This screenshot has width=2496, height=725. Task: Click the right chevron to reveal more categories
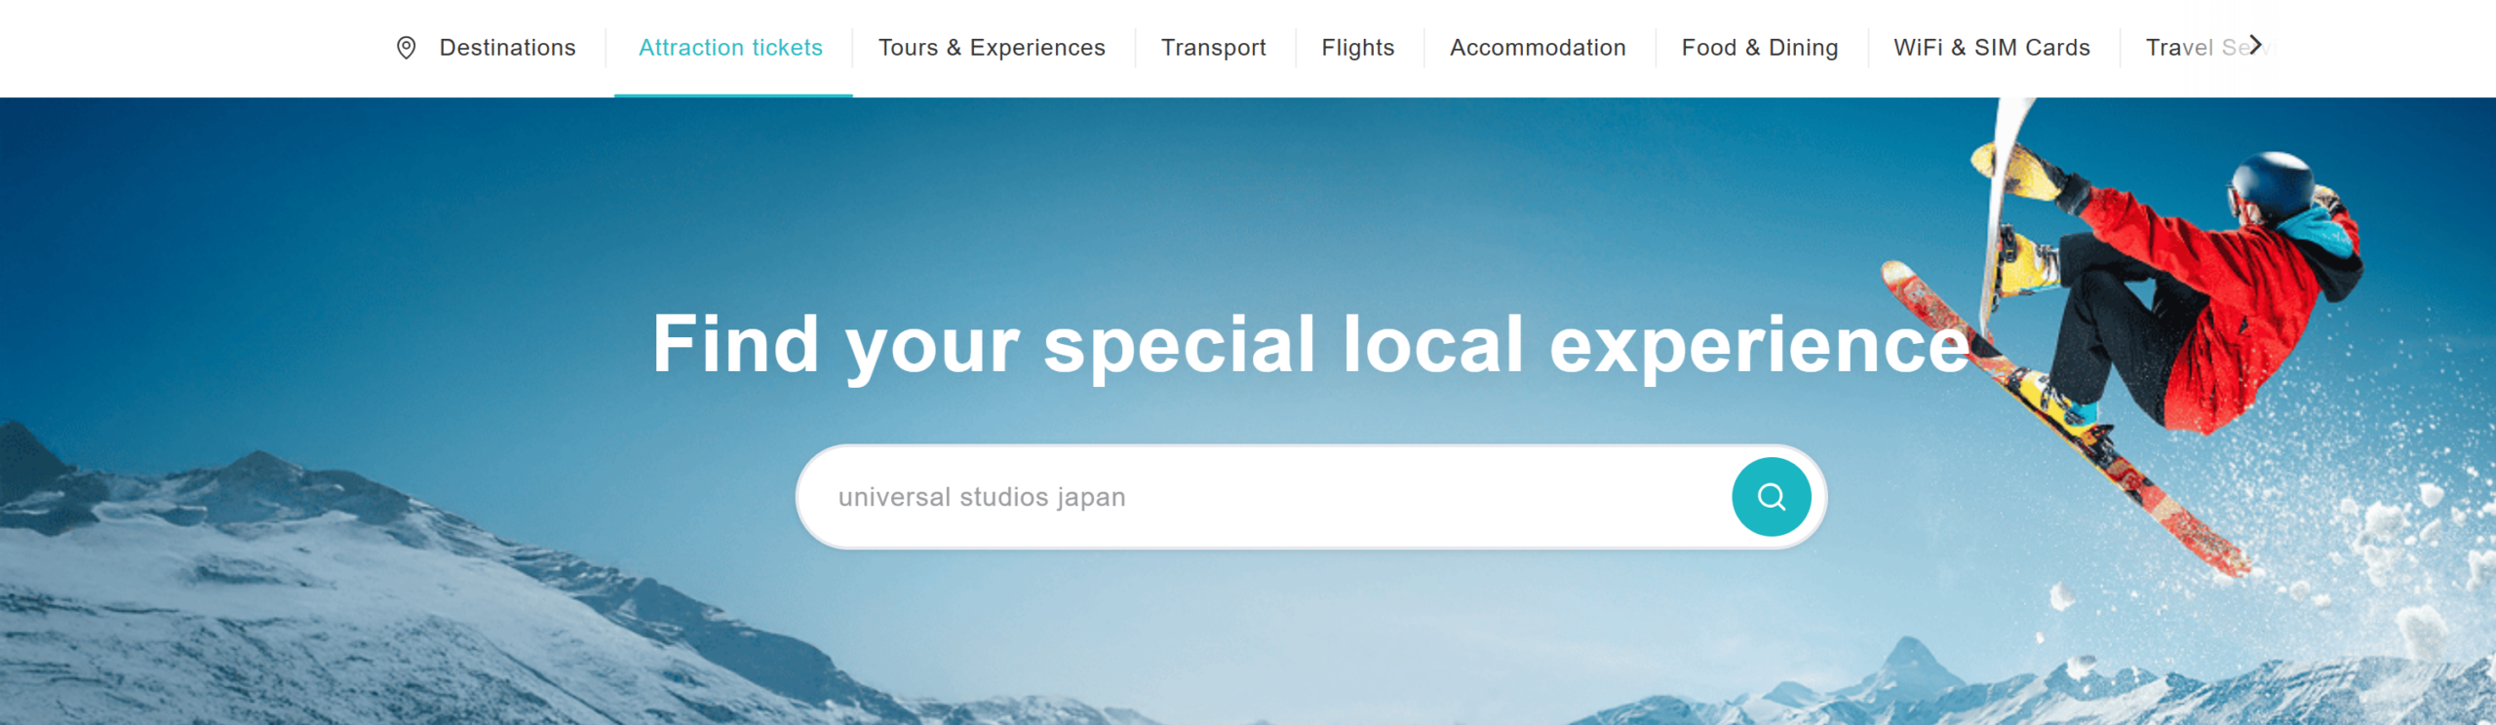click(x=2255, y=45)
